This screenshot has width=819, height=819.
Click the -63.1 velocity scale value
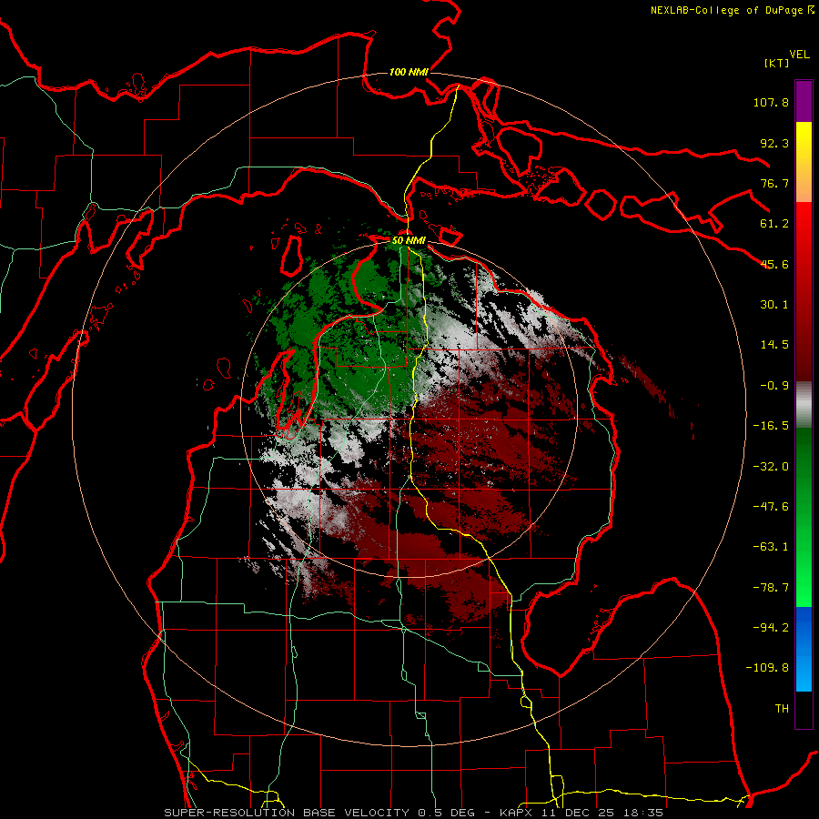tap(771, 547)
